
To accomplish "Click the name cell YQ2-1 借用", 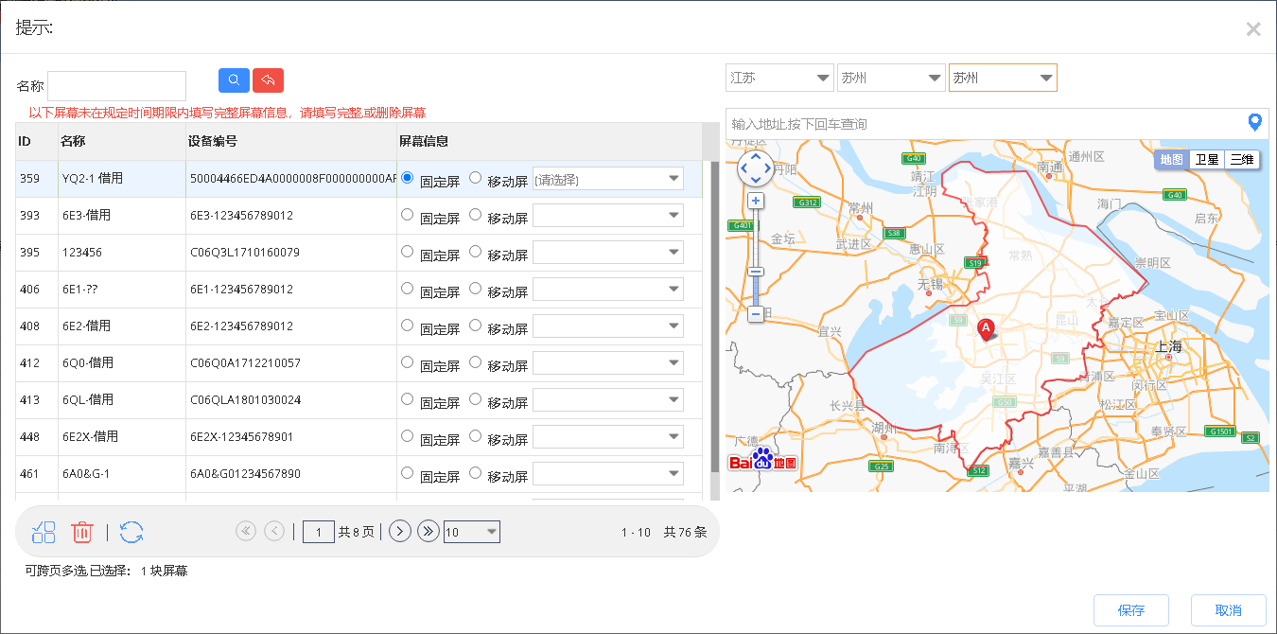I will tap(93, 178).
